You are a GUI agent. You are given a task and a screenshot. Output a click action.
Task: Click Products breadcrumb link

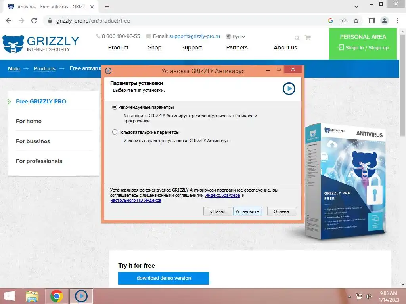pos(44,68)
